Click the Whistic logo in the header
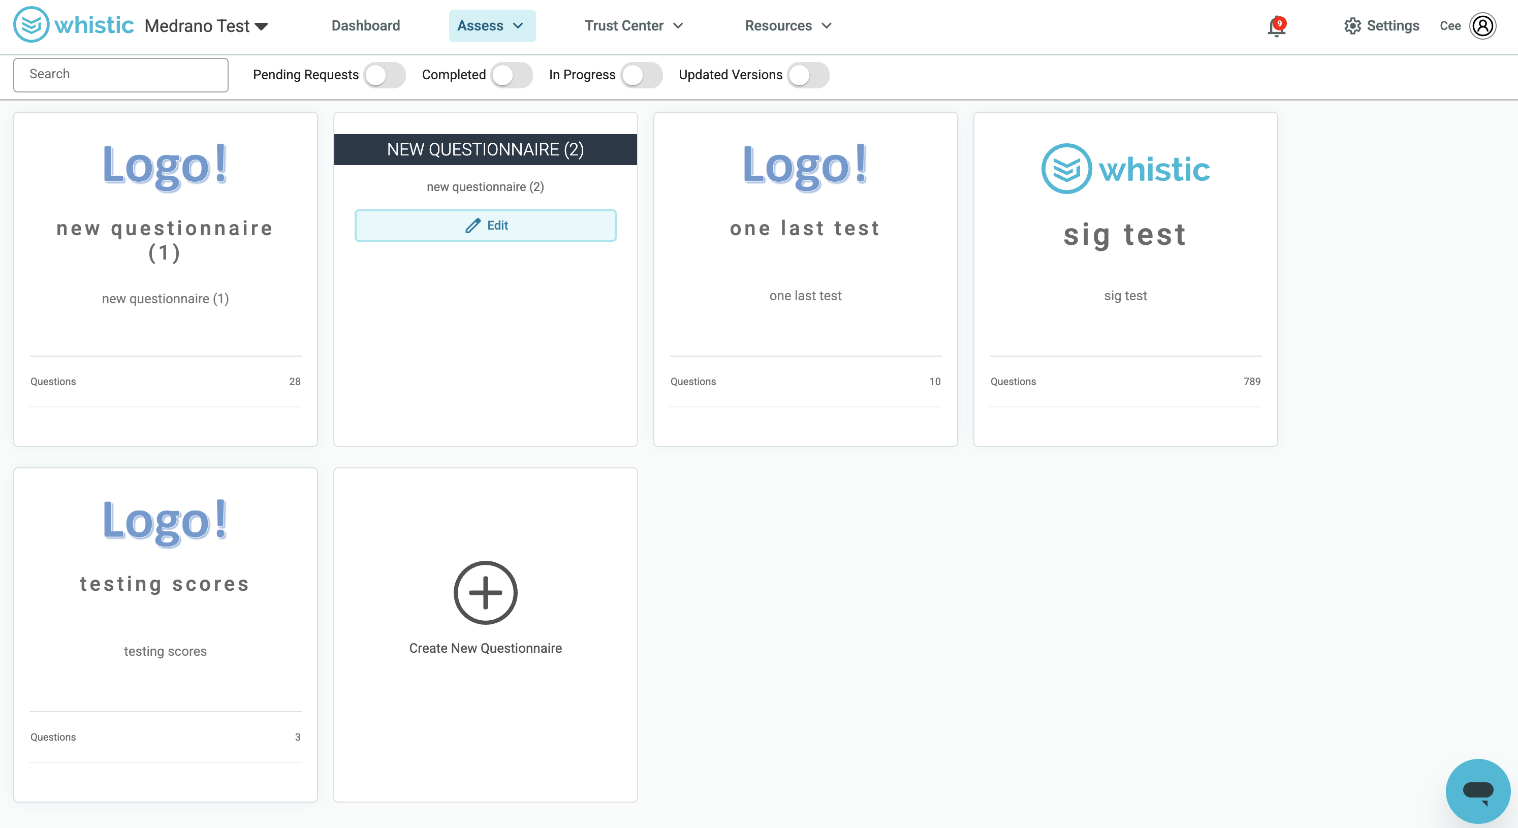Screen dimensions: 1518x828 [x=74, y=25]
